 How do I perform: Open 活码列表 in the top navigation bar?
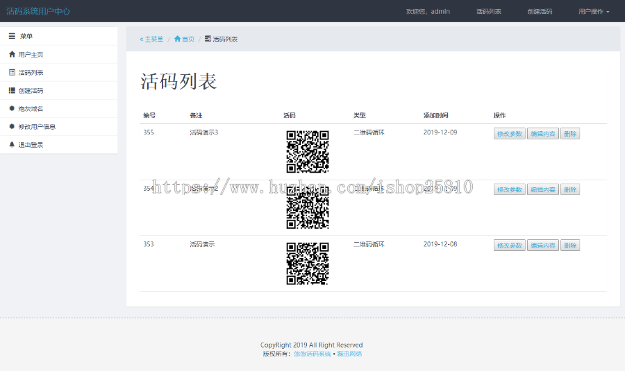(x=489, y=12)
